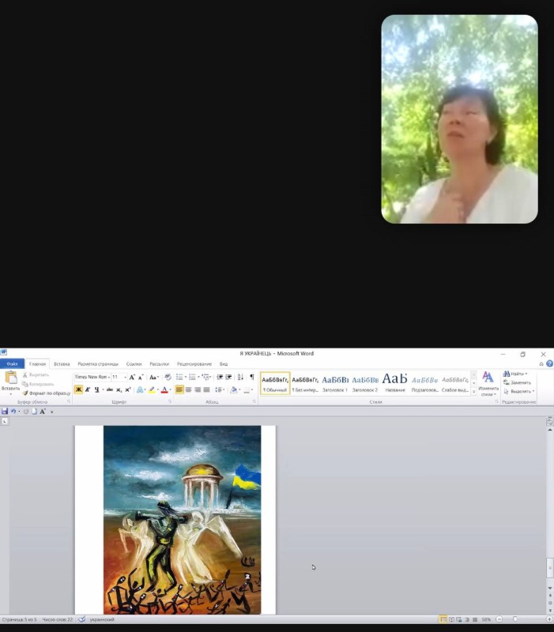Pick the yellow text highlight color
Viewport: 554px width, 632px height.
[152, 389]
